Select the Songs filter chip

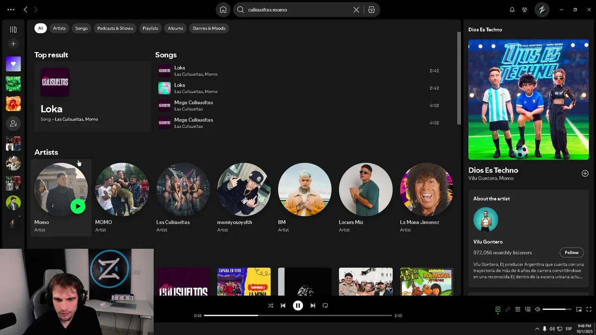coord(81,28)
